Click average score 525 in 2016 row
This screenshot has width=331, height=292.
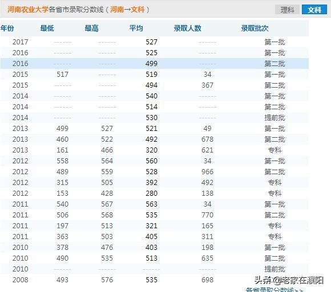(152, 52)
